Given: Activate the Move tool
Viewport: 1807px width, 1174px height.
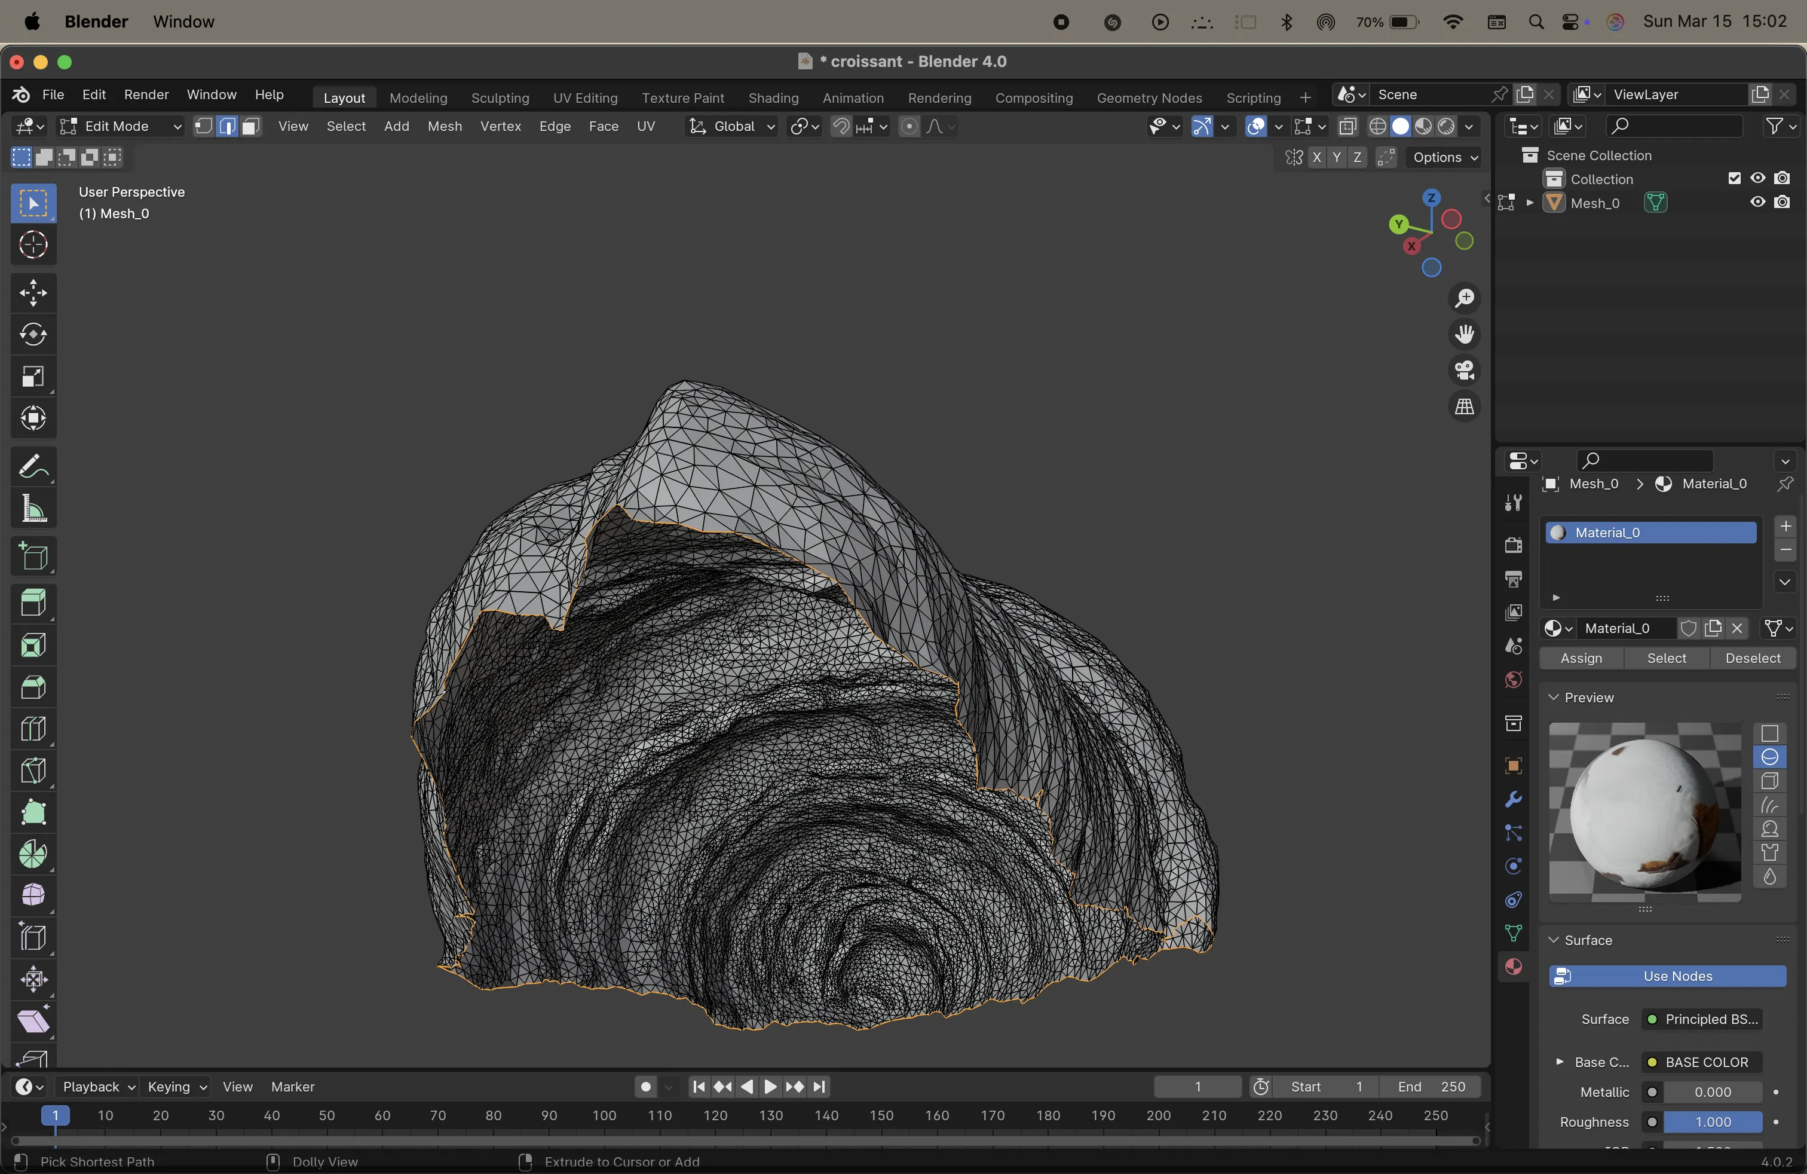Looking at the screenshot, I should (33, 293).
